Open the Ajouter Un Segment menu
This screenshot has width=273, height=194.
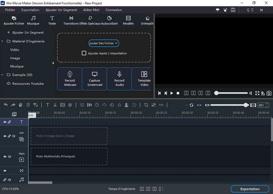61,10
